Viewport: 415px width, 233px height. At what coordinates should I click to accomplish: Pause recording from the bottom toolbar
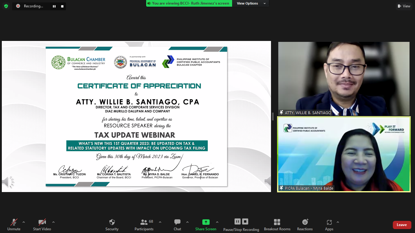[238, 221]
